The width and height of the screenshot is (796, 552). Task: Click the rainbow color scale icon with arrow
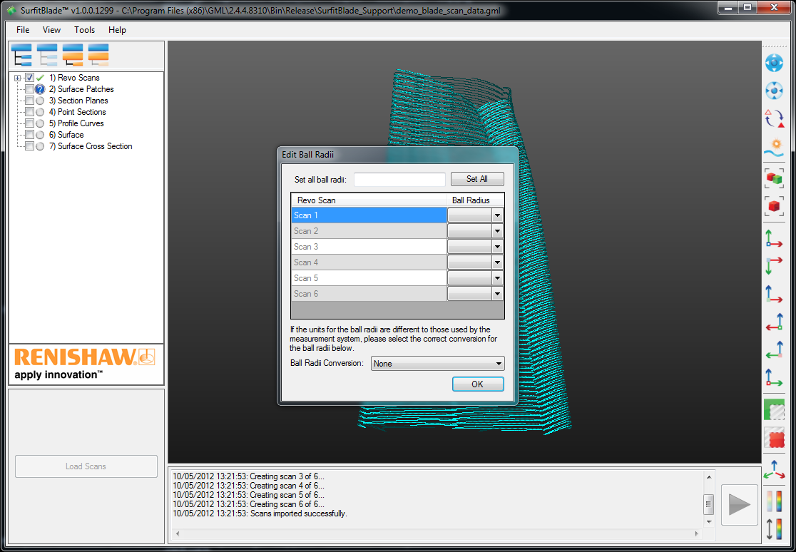point(774,528)
